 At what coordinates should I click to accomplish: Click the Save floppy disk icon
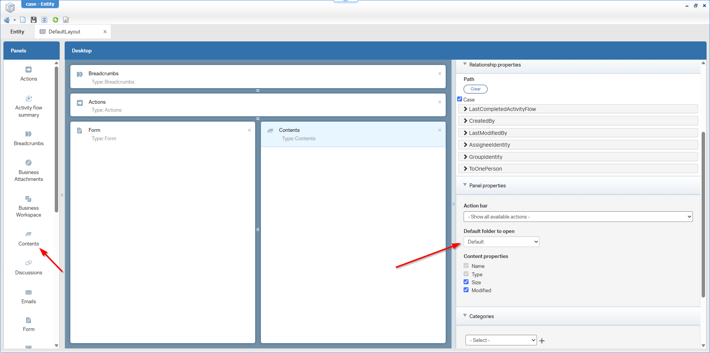[33, 20]
